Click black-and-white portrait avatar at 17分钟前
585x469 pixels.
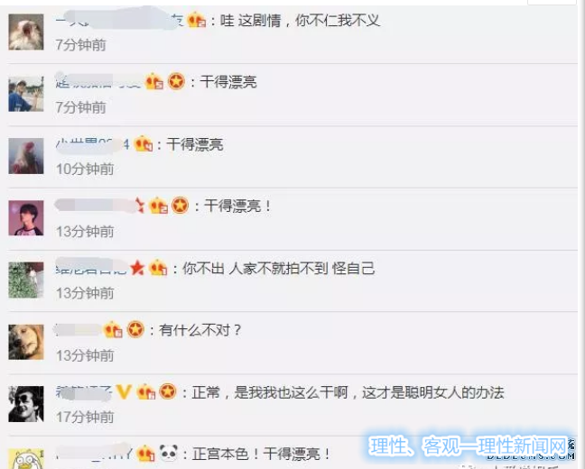[x=26, y=404]
